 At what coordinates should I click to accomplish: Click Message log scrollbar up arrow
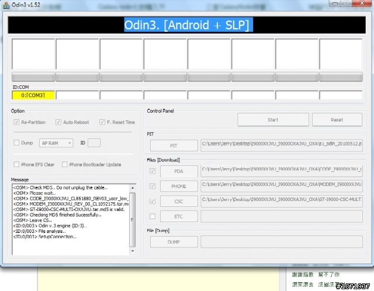pos(133,188)
